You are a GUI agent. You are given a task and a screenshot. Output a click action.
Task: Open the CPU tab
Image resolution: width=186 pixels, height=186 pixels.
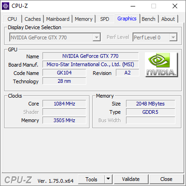point(12,19)
